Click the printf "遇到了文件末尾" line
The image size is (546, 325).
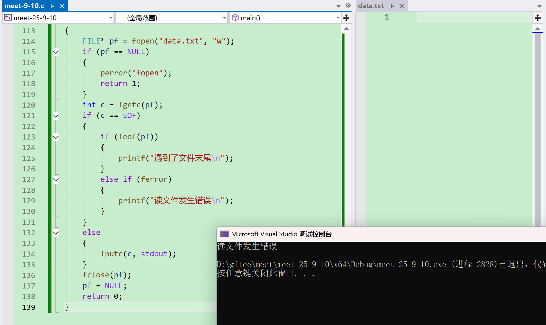coord(175,158)
